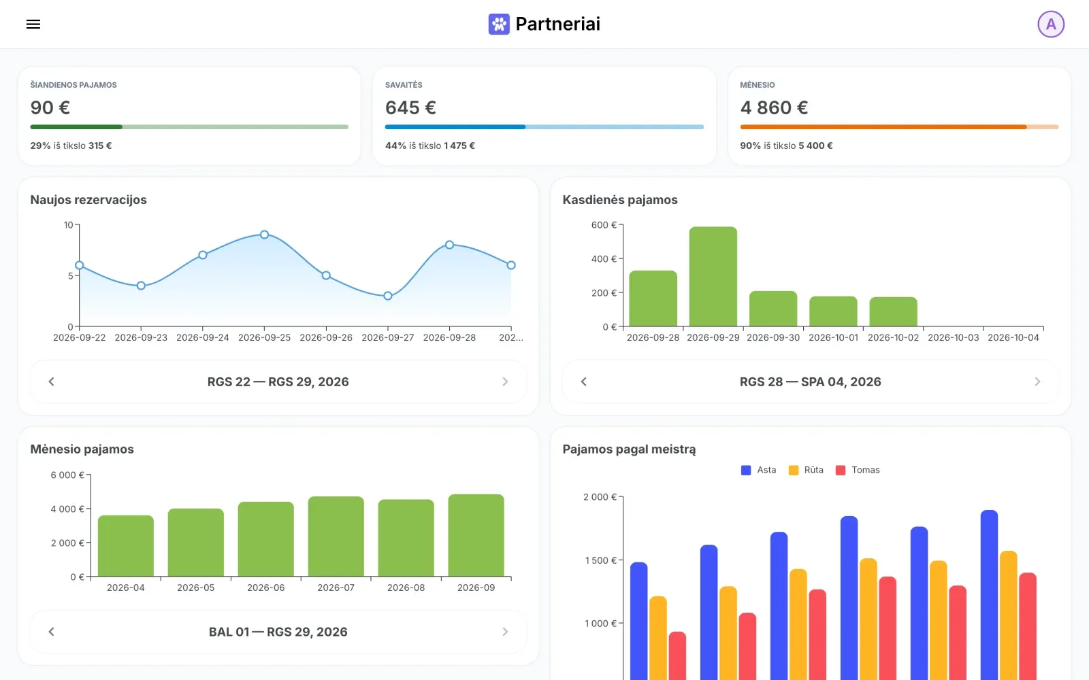Click the 2026-10-04 axis label
Viewport: 1089px width, 680px height.
[1013, 337]
